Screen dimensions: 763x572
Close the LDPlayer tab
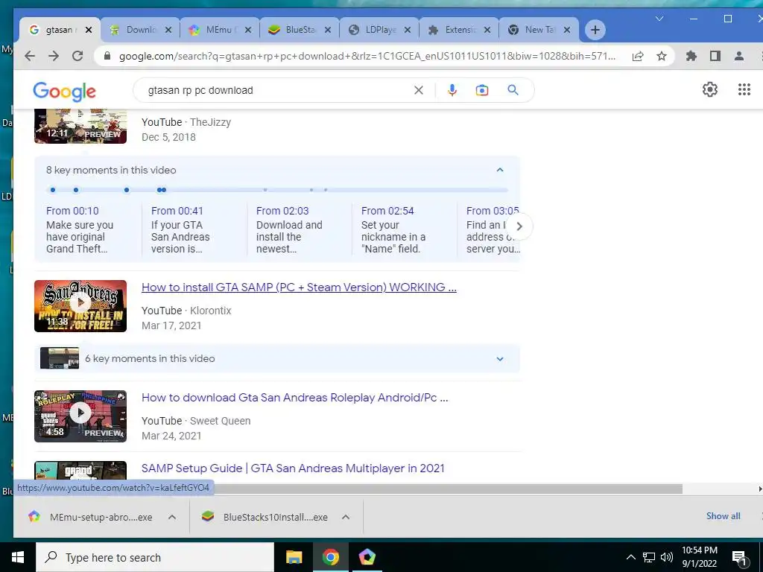408,30
